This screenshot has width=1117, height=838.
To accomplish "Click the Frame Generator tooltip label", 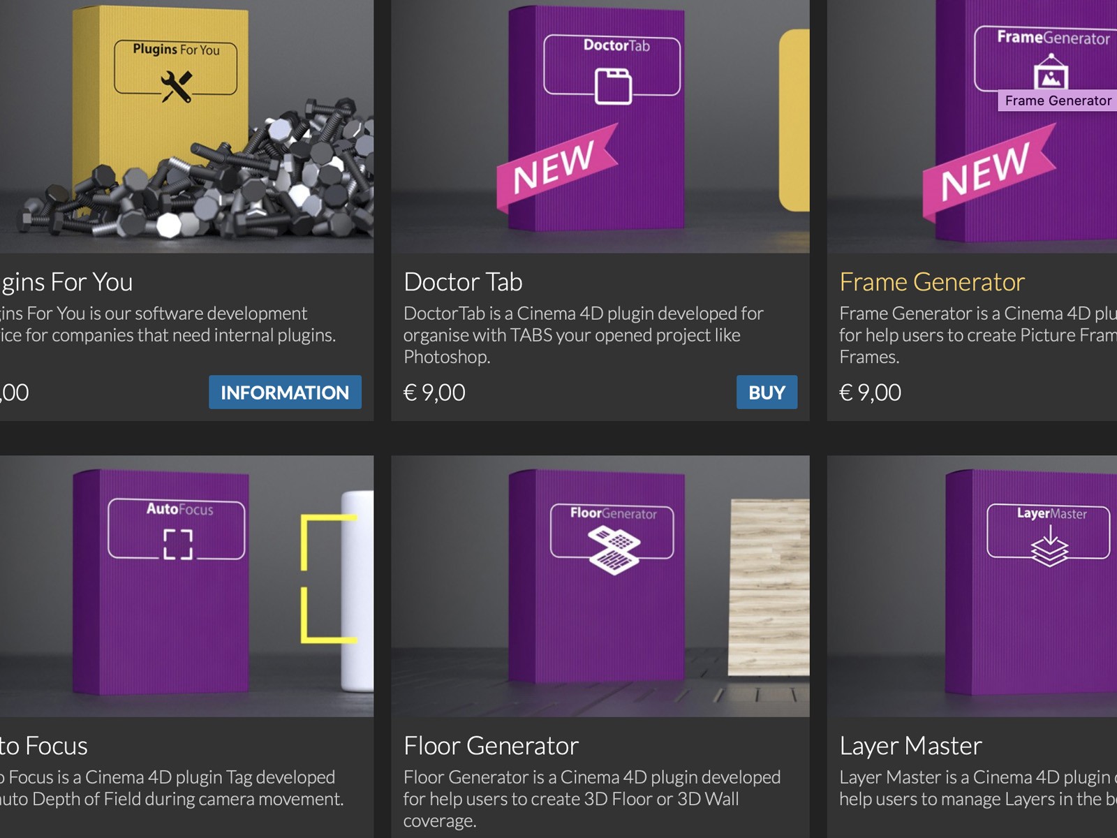I will click(x=1058, y=101).
